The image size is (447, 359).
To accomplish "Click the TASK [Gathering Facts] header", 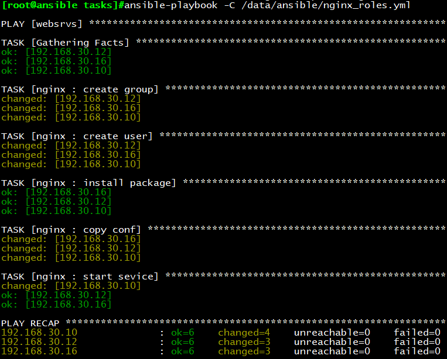I will (65, 43).
